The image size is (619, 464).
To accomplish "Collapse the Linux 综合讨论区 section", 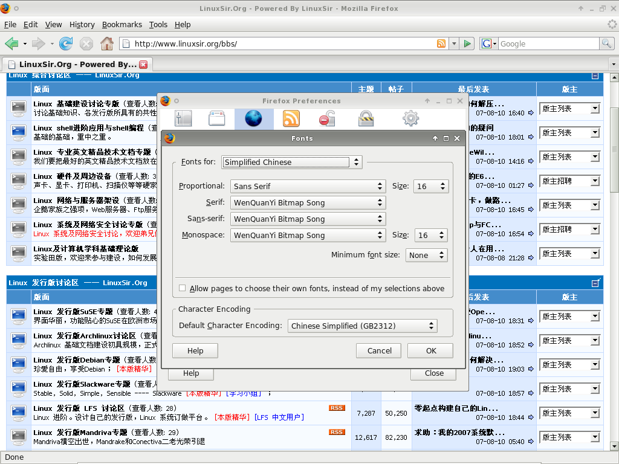I will [x=595, y=76].
